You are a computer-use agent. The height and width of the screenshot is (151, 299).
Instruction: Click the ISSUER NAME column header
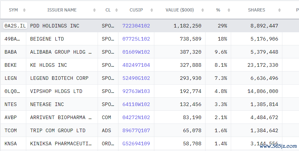[62, 10]
